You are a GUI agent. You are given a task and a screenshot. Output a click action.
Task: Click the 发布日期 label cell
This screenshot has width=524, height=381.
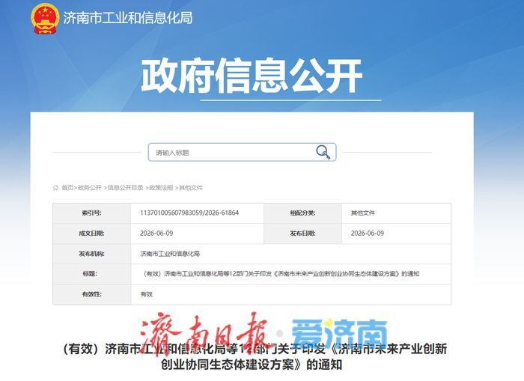click(302, 234)
